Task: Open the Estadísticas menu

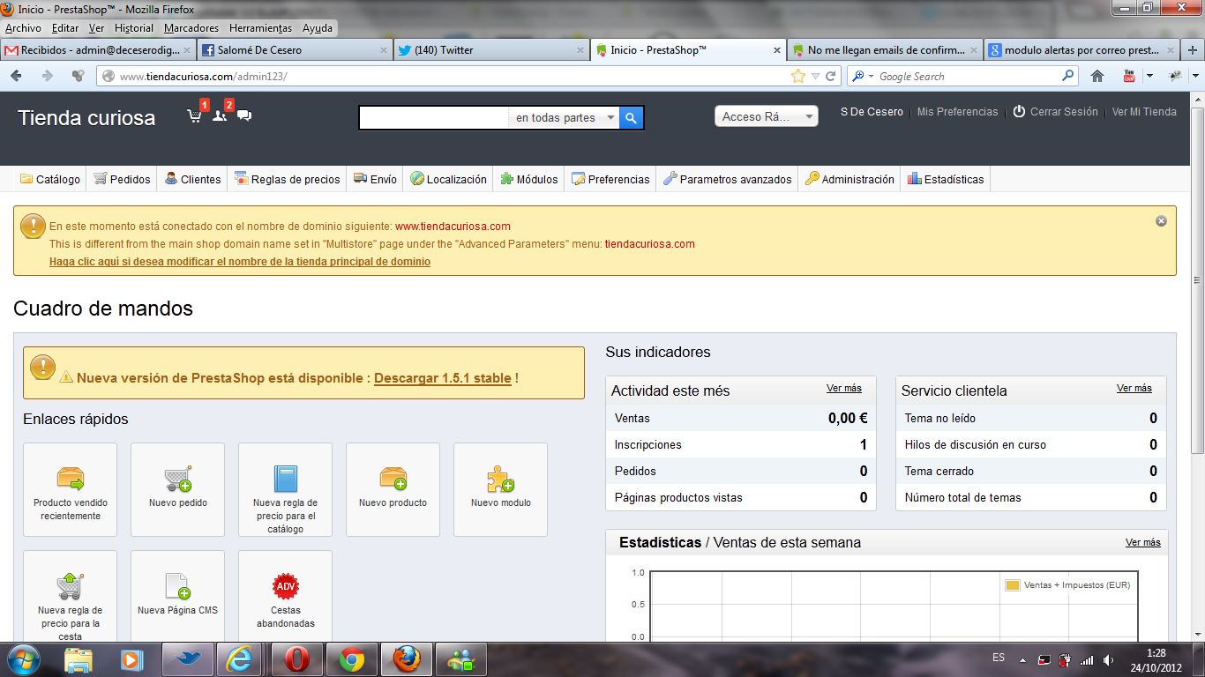Action: 946,179
